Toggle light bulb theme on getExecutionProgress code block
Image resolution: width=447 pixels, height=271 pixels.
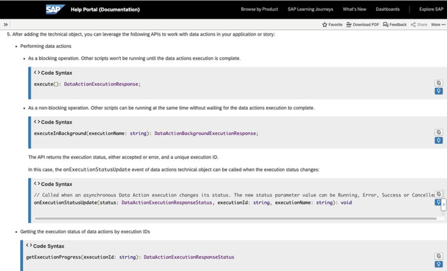438,265
